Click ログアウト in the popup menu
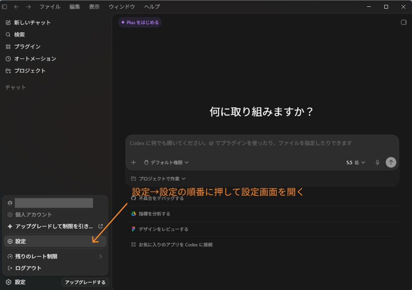Viewport: 412px width, 290px height. (x=55, y=268)
